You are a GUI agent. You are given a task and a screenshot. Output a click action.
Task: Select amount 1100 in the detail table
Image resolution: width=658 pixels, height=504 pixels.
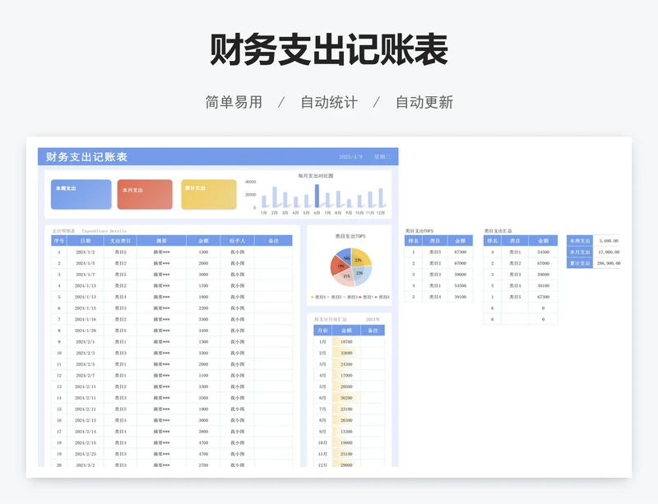(203, 376)
